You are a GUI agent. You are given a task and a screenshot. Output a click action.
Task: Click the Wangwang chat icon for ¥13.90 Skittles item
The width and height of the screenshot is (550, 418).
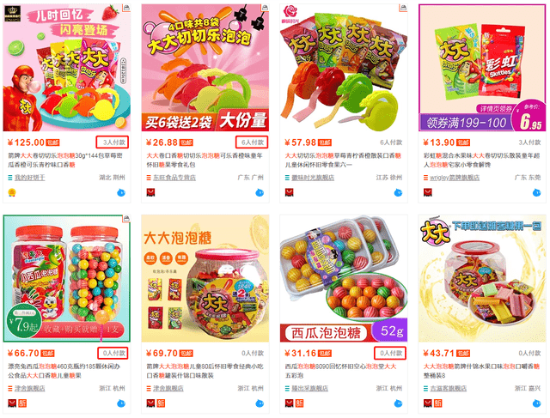(x=536, y=192)
